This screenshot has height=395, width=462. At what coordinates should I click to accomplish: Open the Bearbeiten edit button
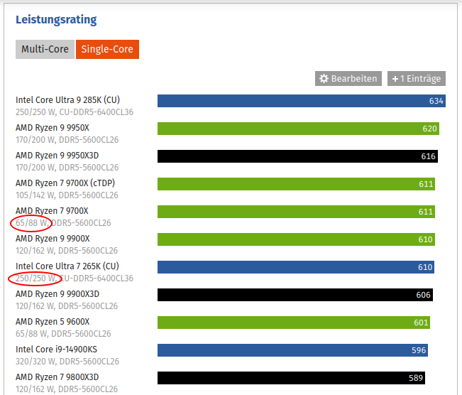click(348, 78)
